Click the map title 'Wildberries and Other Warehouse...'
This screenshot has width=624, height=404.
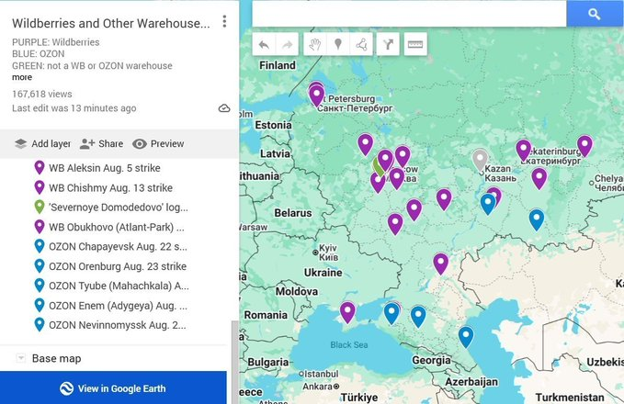[111, 23]
